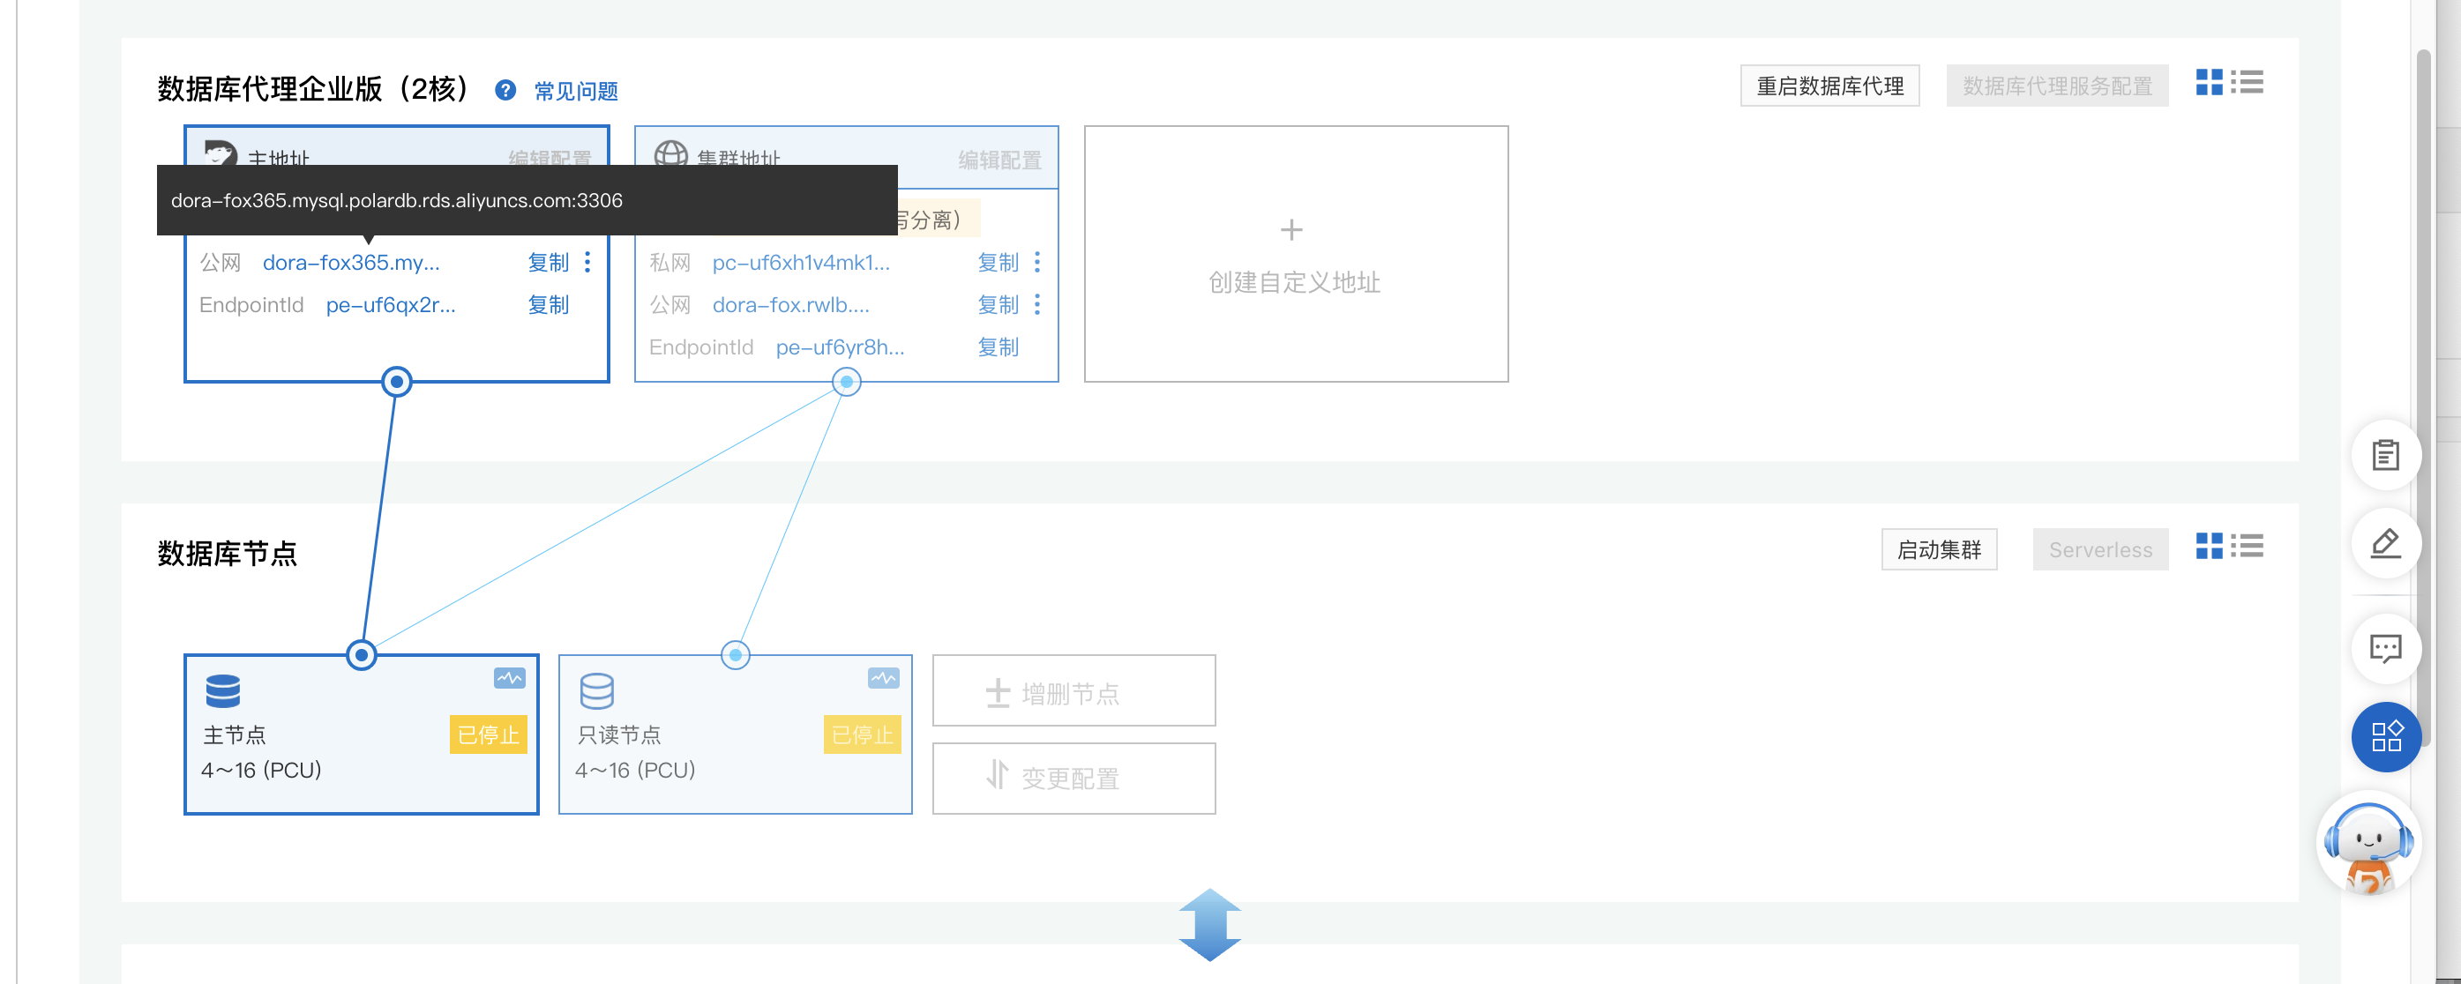Copy the public address dora-fox.rwlb
The image size is (2461, 984).
[x=999, y=305]
